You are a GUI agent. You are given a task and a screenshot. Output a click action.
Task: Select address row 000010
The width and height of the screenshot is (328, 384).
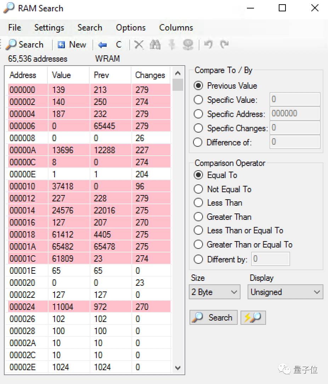(x=89, y=186)
